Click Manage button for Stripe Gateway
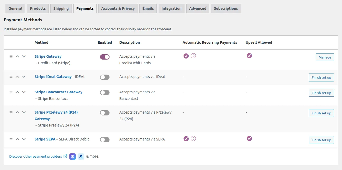Viewport: 342px width, 170px height. point(325,57)
